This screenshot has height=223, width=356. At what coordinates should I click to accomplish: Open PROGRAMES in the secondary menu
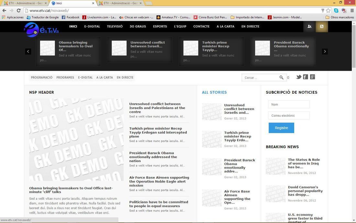pos(65,77)
